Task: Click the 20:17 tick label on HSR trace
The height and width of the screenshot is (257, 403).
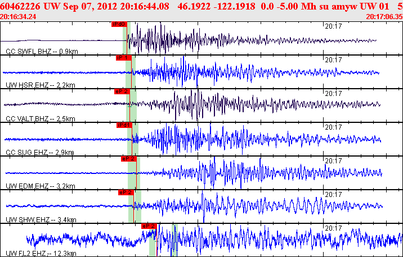Action: 333,59
